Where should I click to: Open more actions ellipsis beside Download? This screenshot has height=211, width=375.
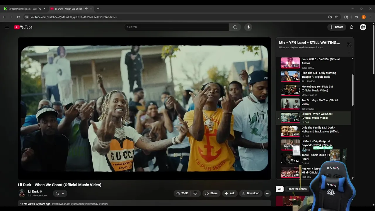pos(267,193)
